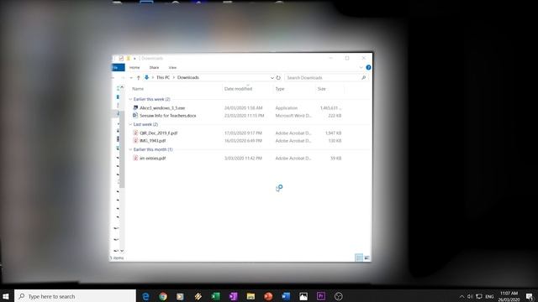Click the IMG_1943 PDF icon

pos(135,140)
